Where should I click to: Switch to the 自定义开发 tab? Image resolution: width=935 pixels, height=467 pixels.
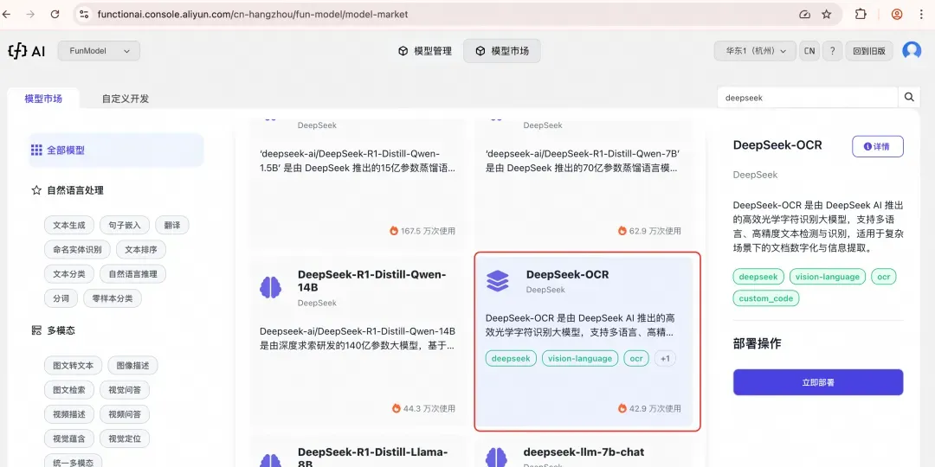pos(126,99)
